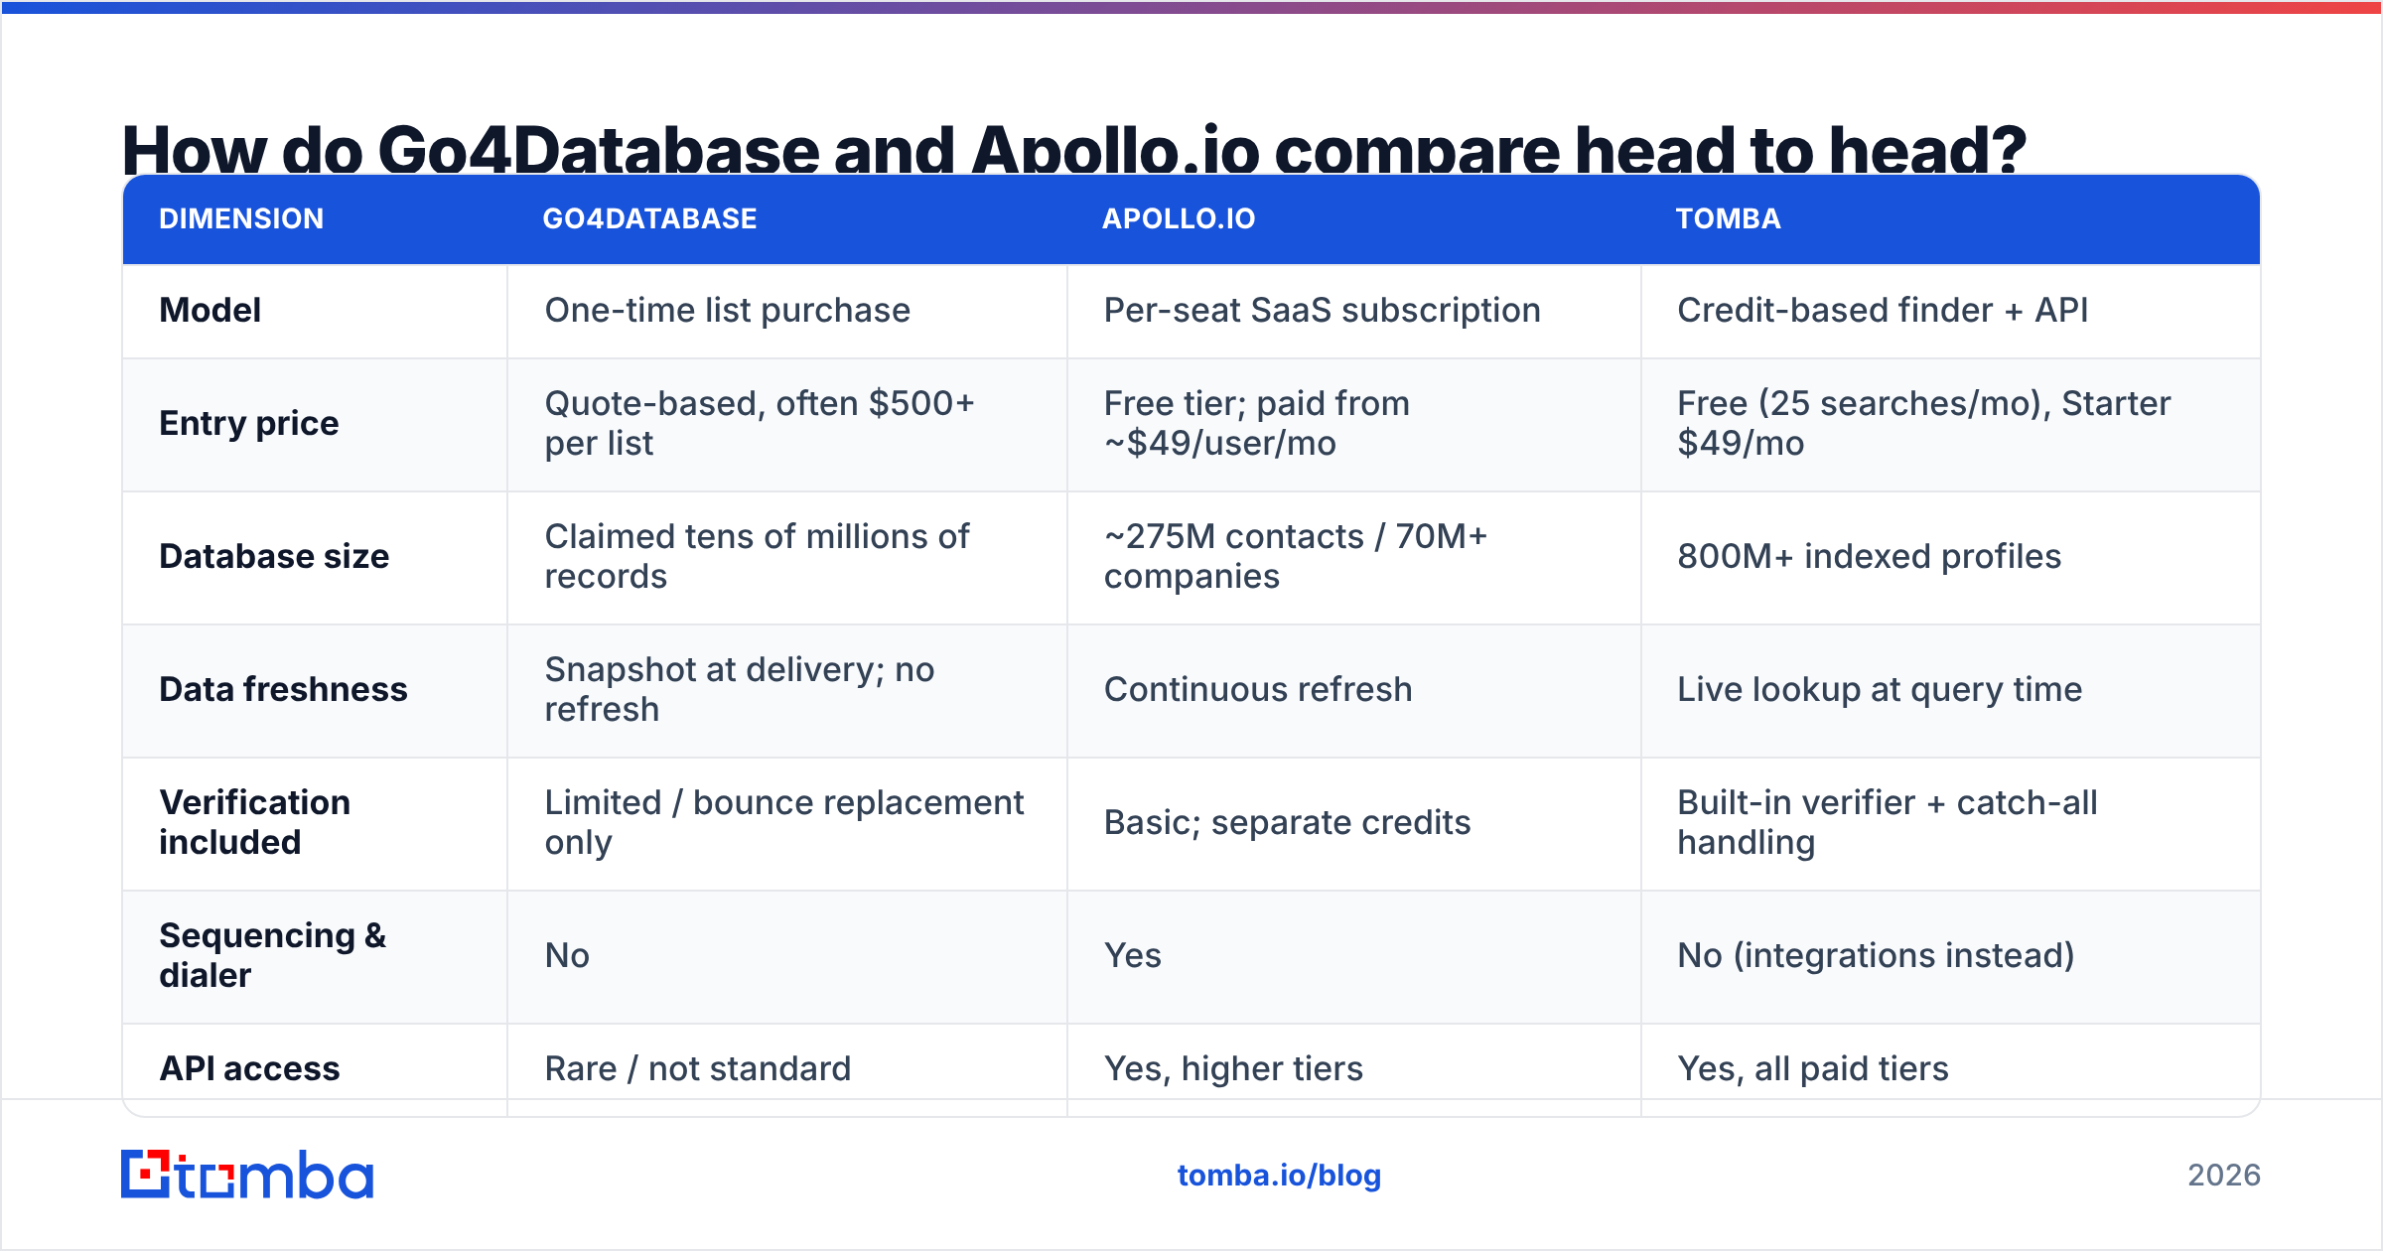The height and width of the screenshot is (1251, 2383).
Task: Select the 'Entry price' row label
Action: pyautogui.click(x=249, y=423)
